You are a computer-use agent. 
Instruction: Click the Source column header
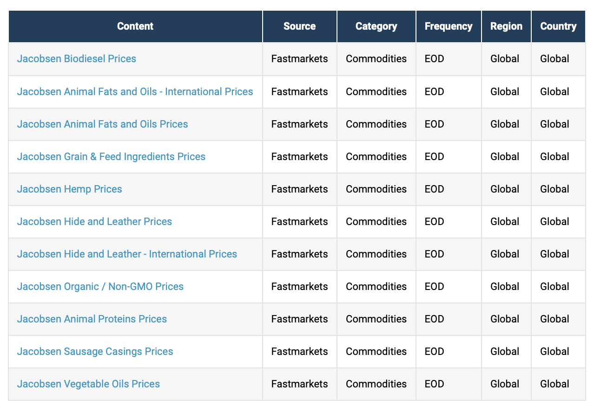point(299,26)
